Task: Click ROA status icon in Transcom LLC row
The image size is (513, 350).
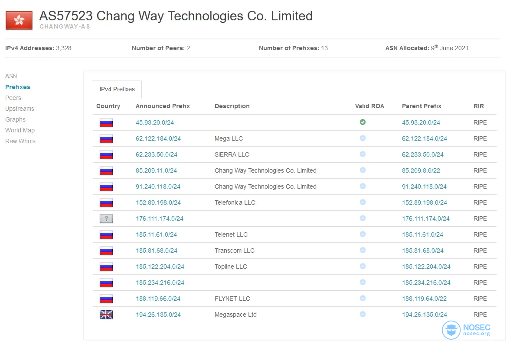Action: [x=363, y=250]
